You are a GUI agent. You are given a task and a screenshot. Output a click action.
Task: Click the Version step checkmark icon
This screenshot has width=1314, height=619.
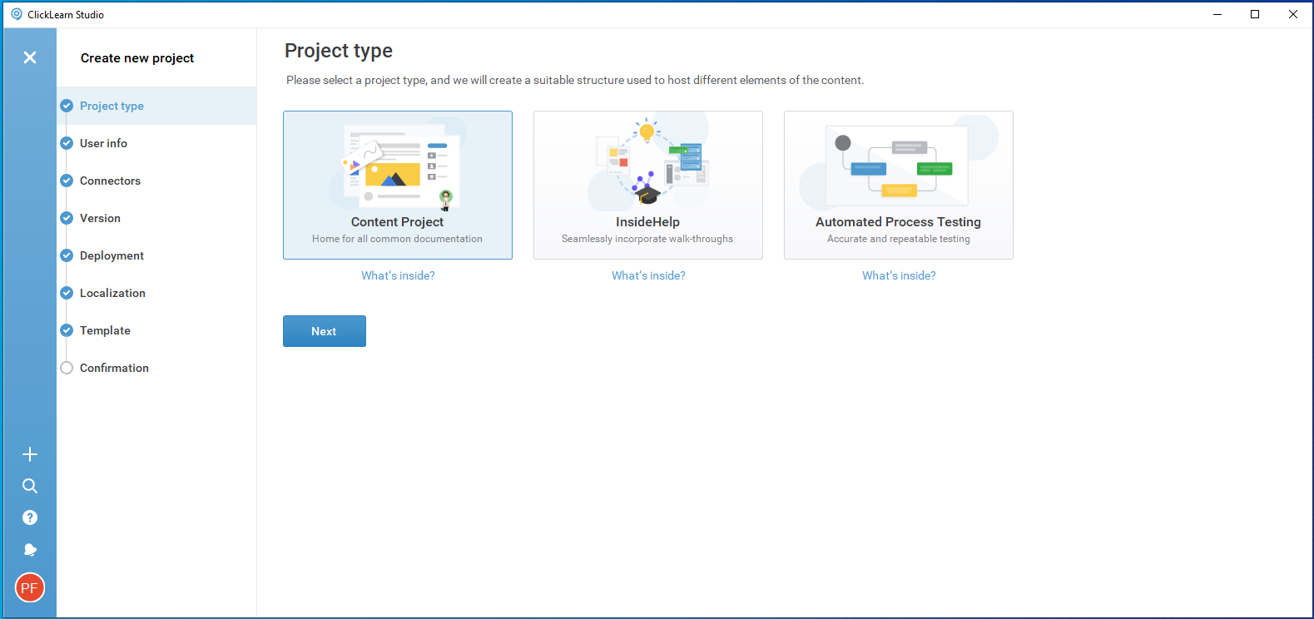(67, 218)
